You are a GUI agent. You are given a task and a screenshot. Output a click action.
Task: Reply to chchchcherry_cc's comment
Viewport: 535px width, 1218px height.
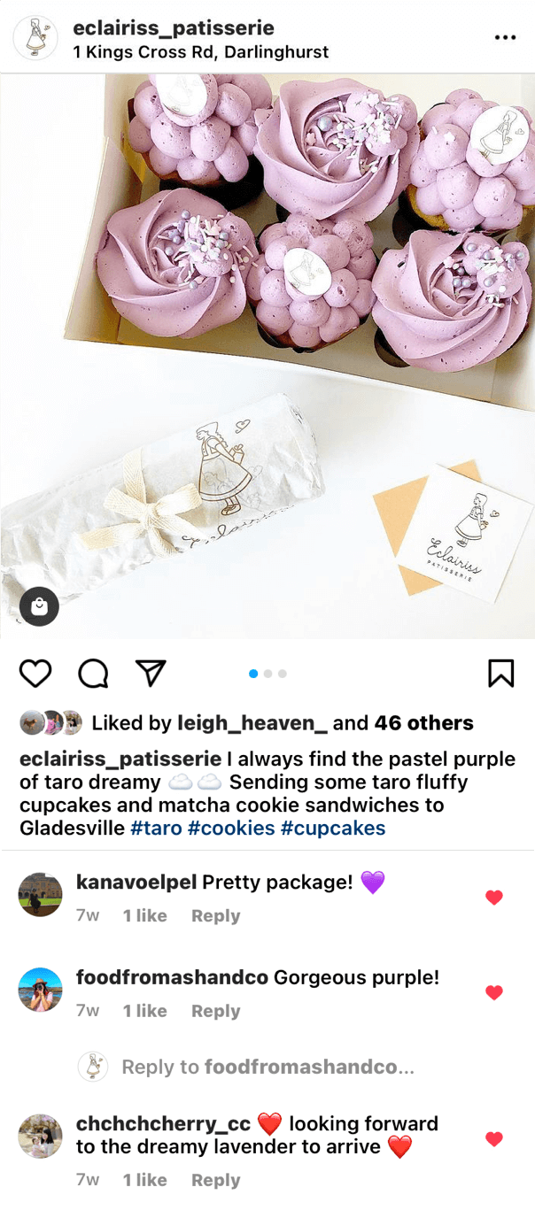coord(215,1180)
